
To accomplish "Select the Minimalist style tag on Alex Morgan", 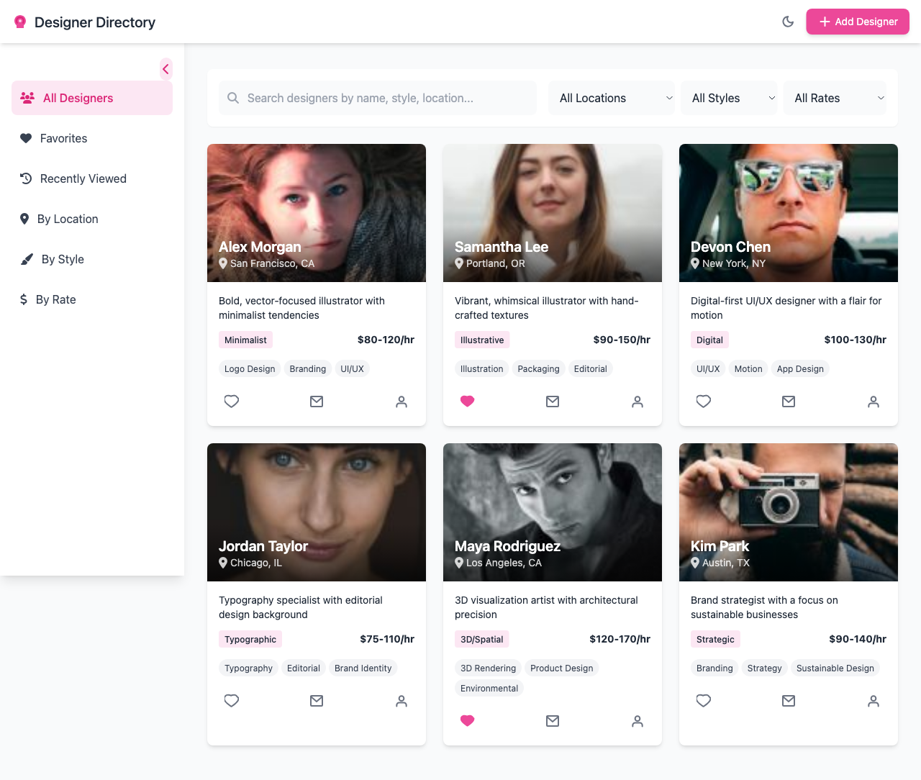I will (245, 340).
